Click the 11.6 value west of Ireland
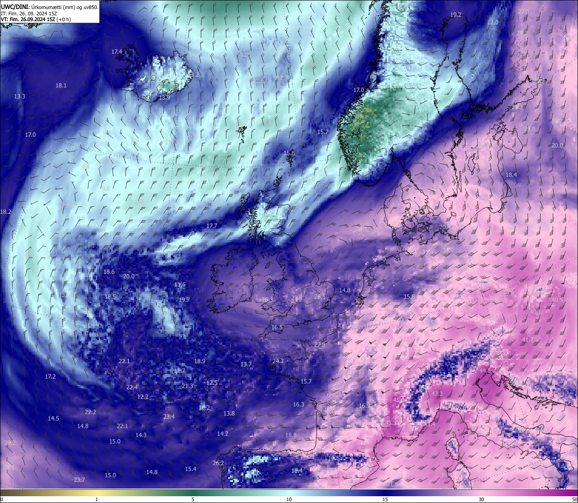578x503 pixels. [x=180, y=285]
